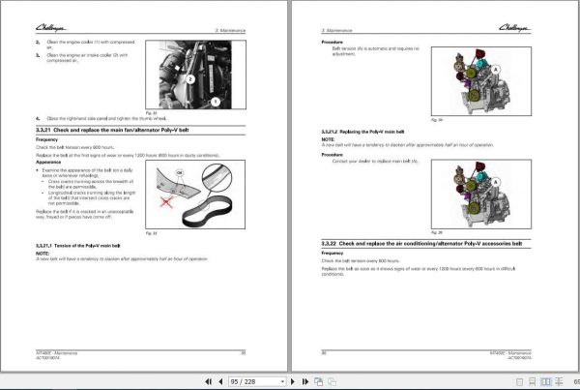Click the belt crack inspection illustration
580x390 pixels.
[x=195, y=195]
